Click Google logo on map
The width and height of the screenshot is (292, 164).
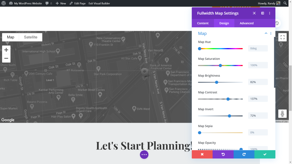(x=8, y=120)
